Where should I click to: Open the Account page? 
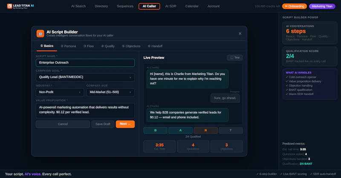[x=214, y=6]
